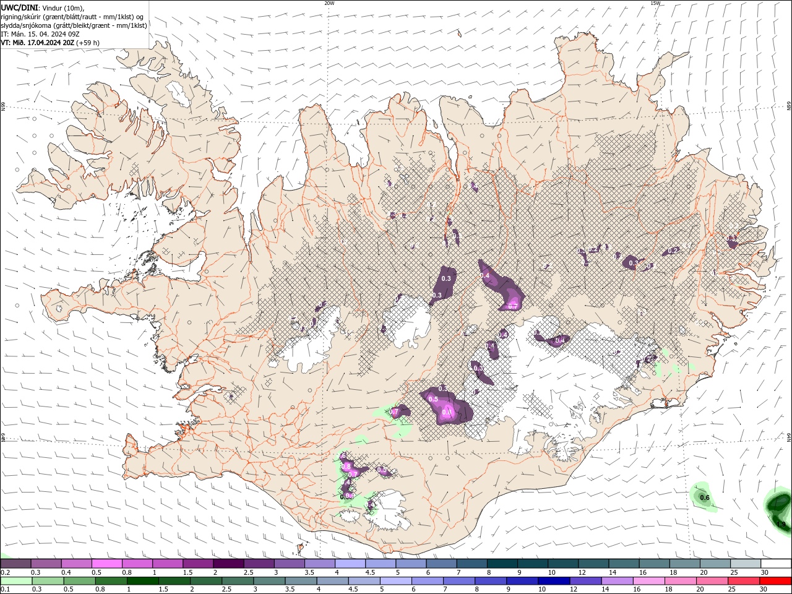
Task: Click the 30 label on the snow scale
Action: (x=765, y=572)
